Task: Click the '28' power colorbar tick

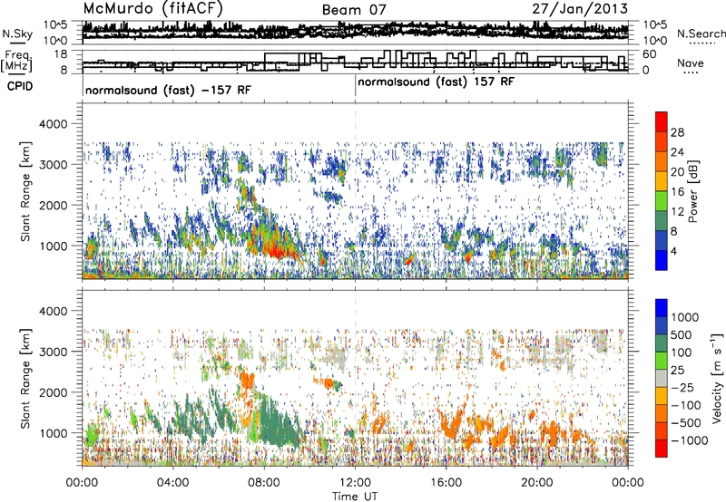Action: point(677,132)
